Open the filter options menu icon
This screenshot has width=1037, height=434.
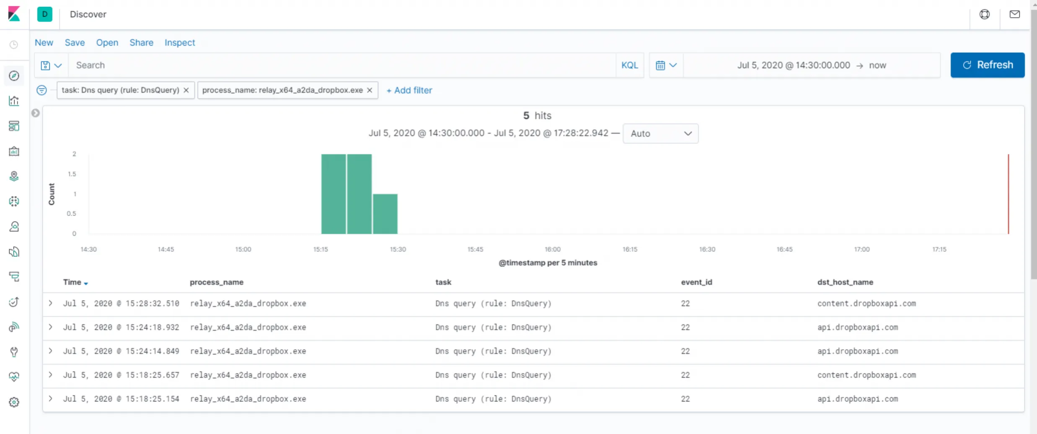(41, 90)
